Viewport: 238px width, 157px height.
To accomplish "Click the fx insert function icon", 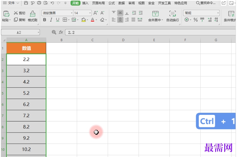I will [61, 32].
